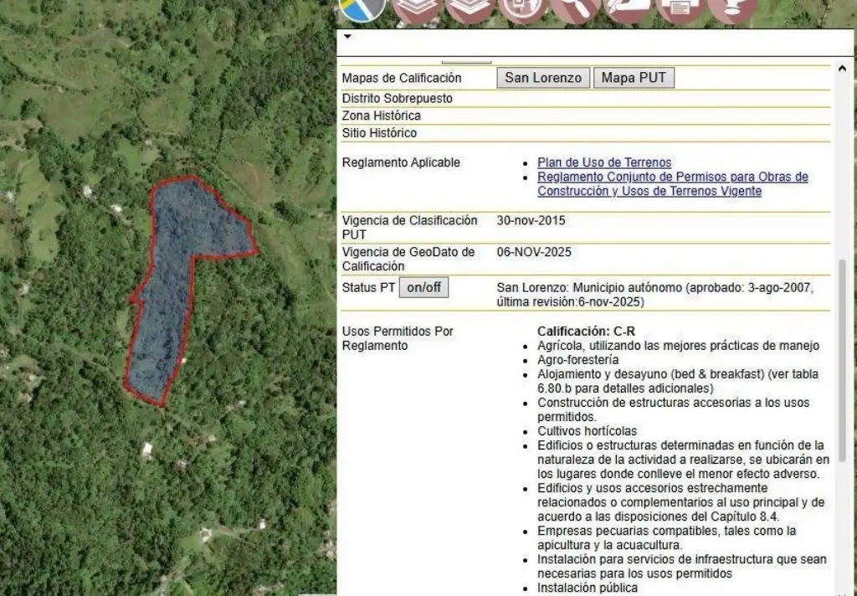Viewport: 857px width, 596px height.
Task: Click the stamp tool icon
Action: coord(732,8)
